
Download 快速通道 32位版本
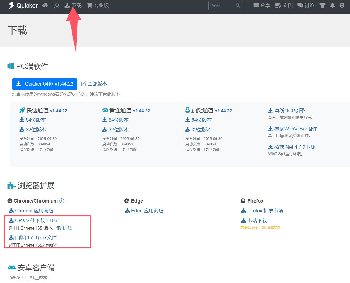(x=33, y=130)
